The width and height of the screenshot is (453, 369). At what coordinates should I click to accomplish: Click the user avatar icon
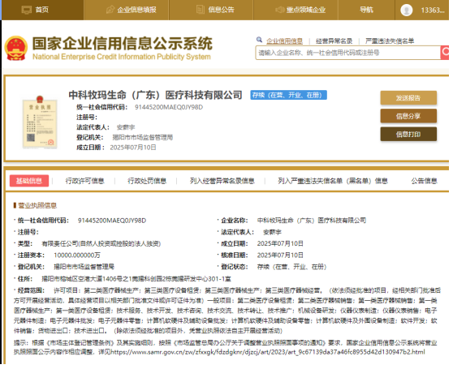[406, 10]
